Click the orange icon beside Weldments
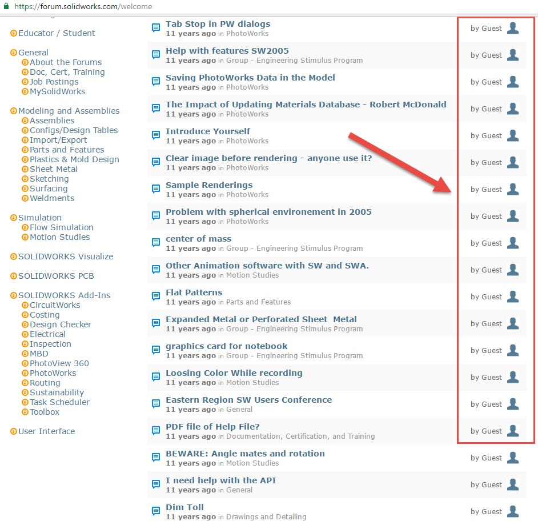Screen dimensions: 538x525 click(25, 198)
